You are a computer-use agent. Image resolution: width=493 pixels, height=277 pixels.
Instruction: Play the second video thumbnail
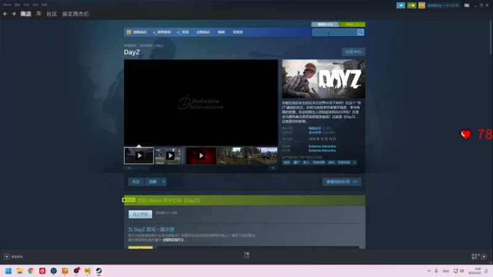(x=170, y=156)
